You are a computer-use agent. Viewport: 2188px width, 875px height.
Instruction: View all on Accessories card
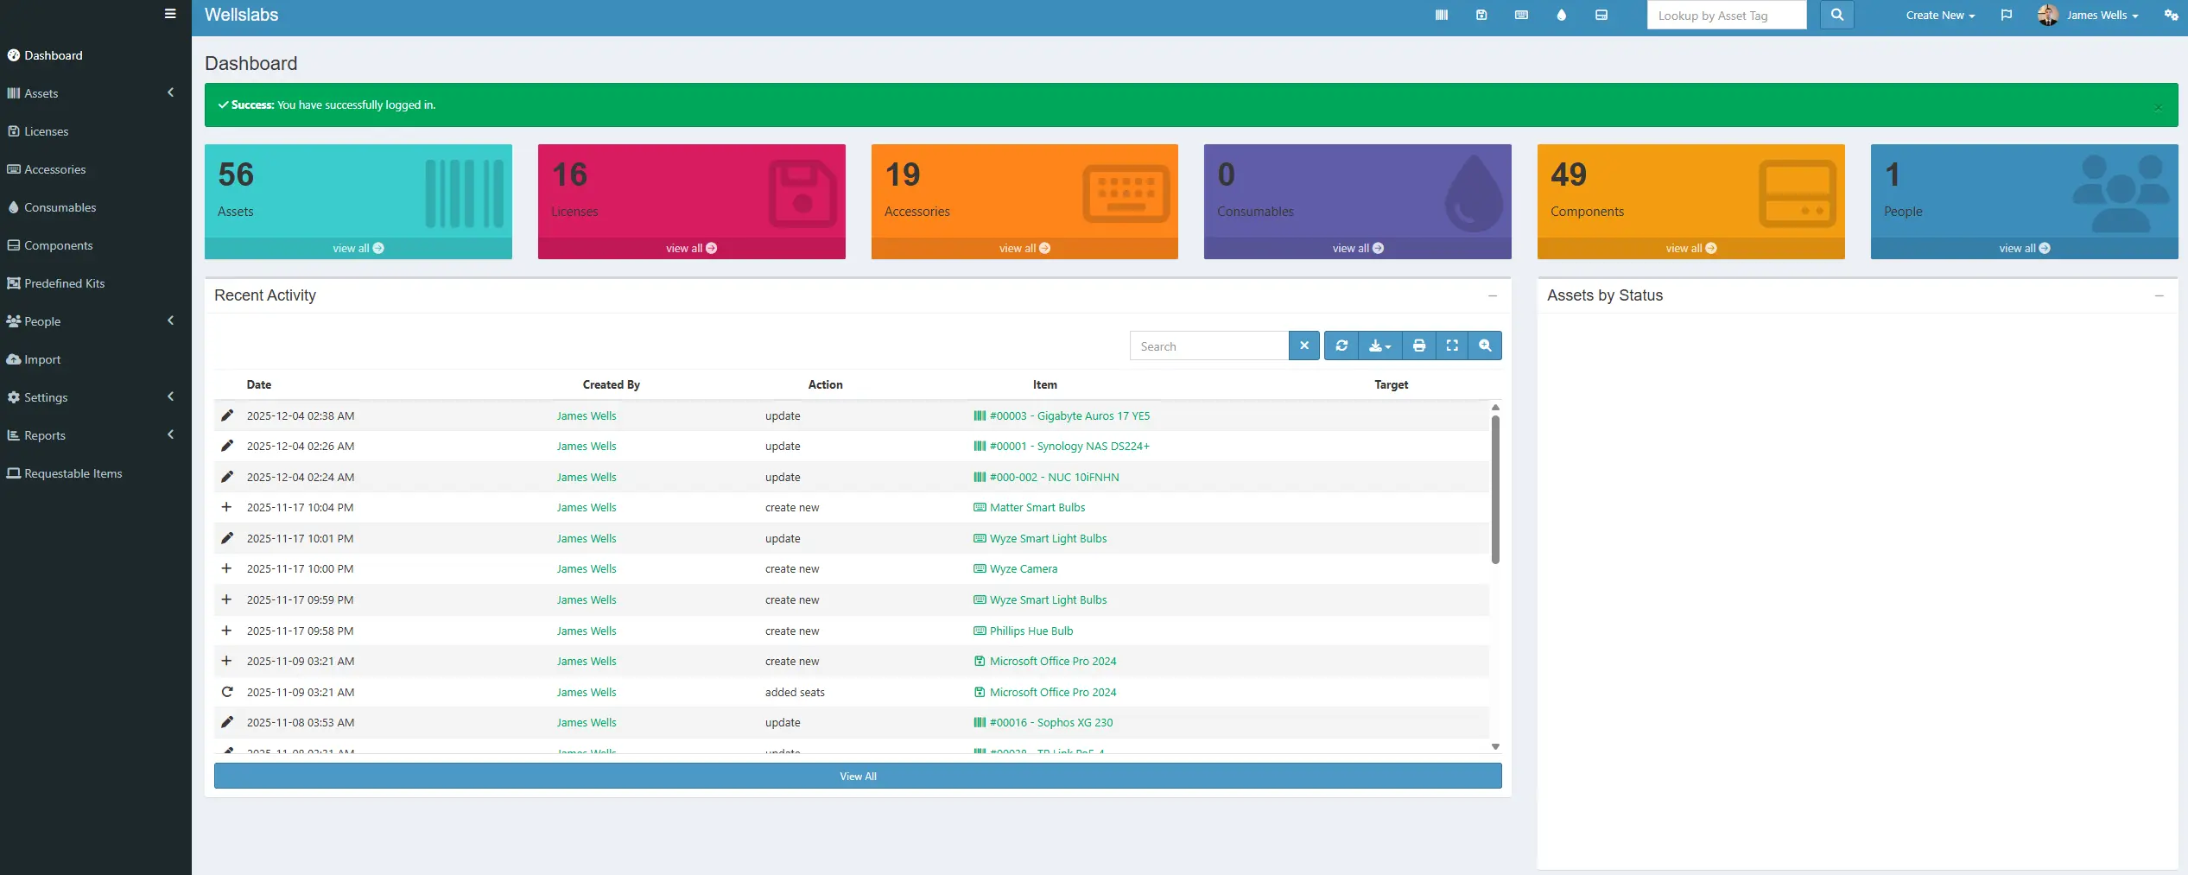click(1024, 248)
